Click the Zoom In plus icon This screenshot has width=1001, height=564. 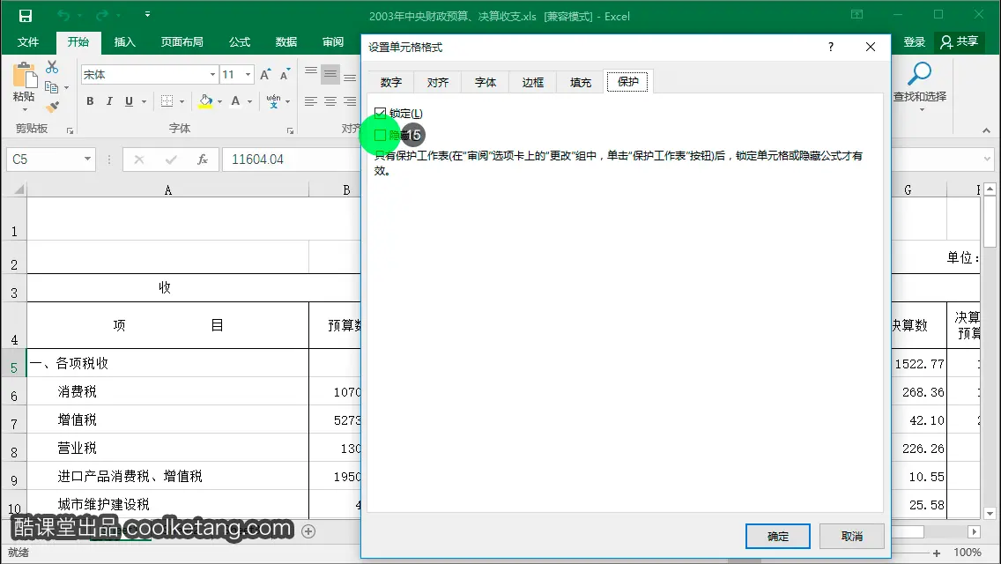[x=937, y=553]
